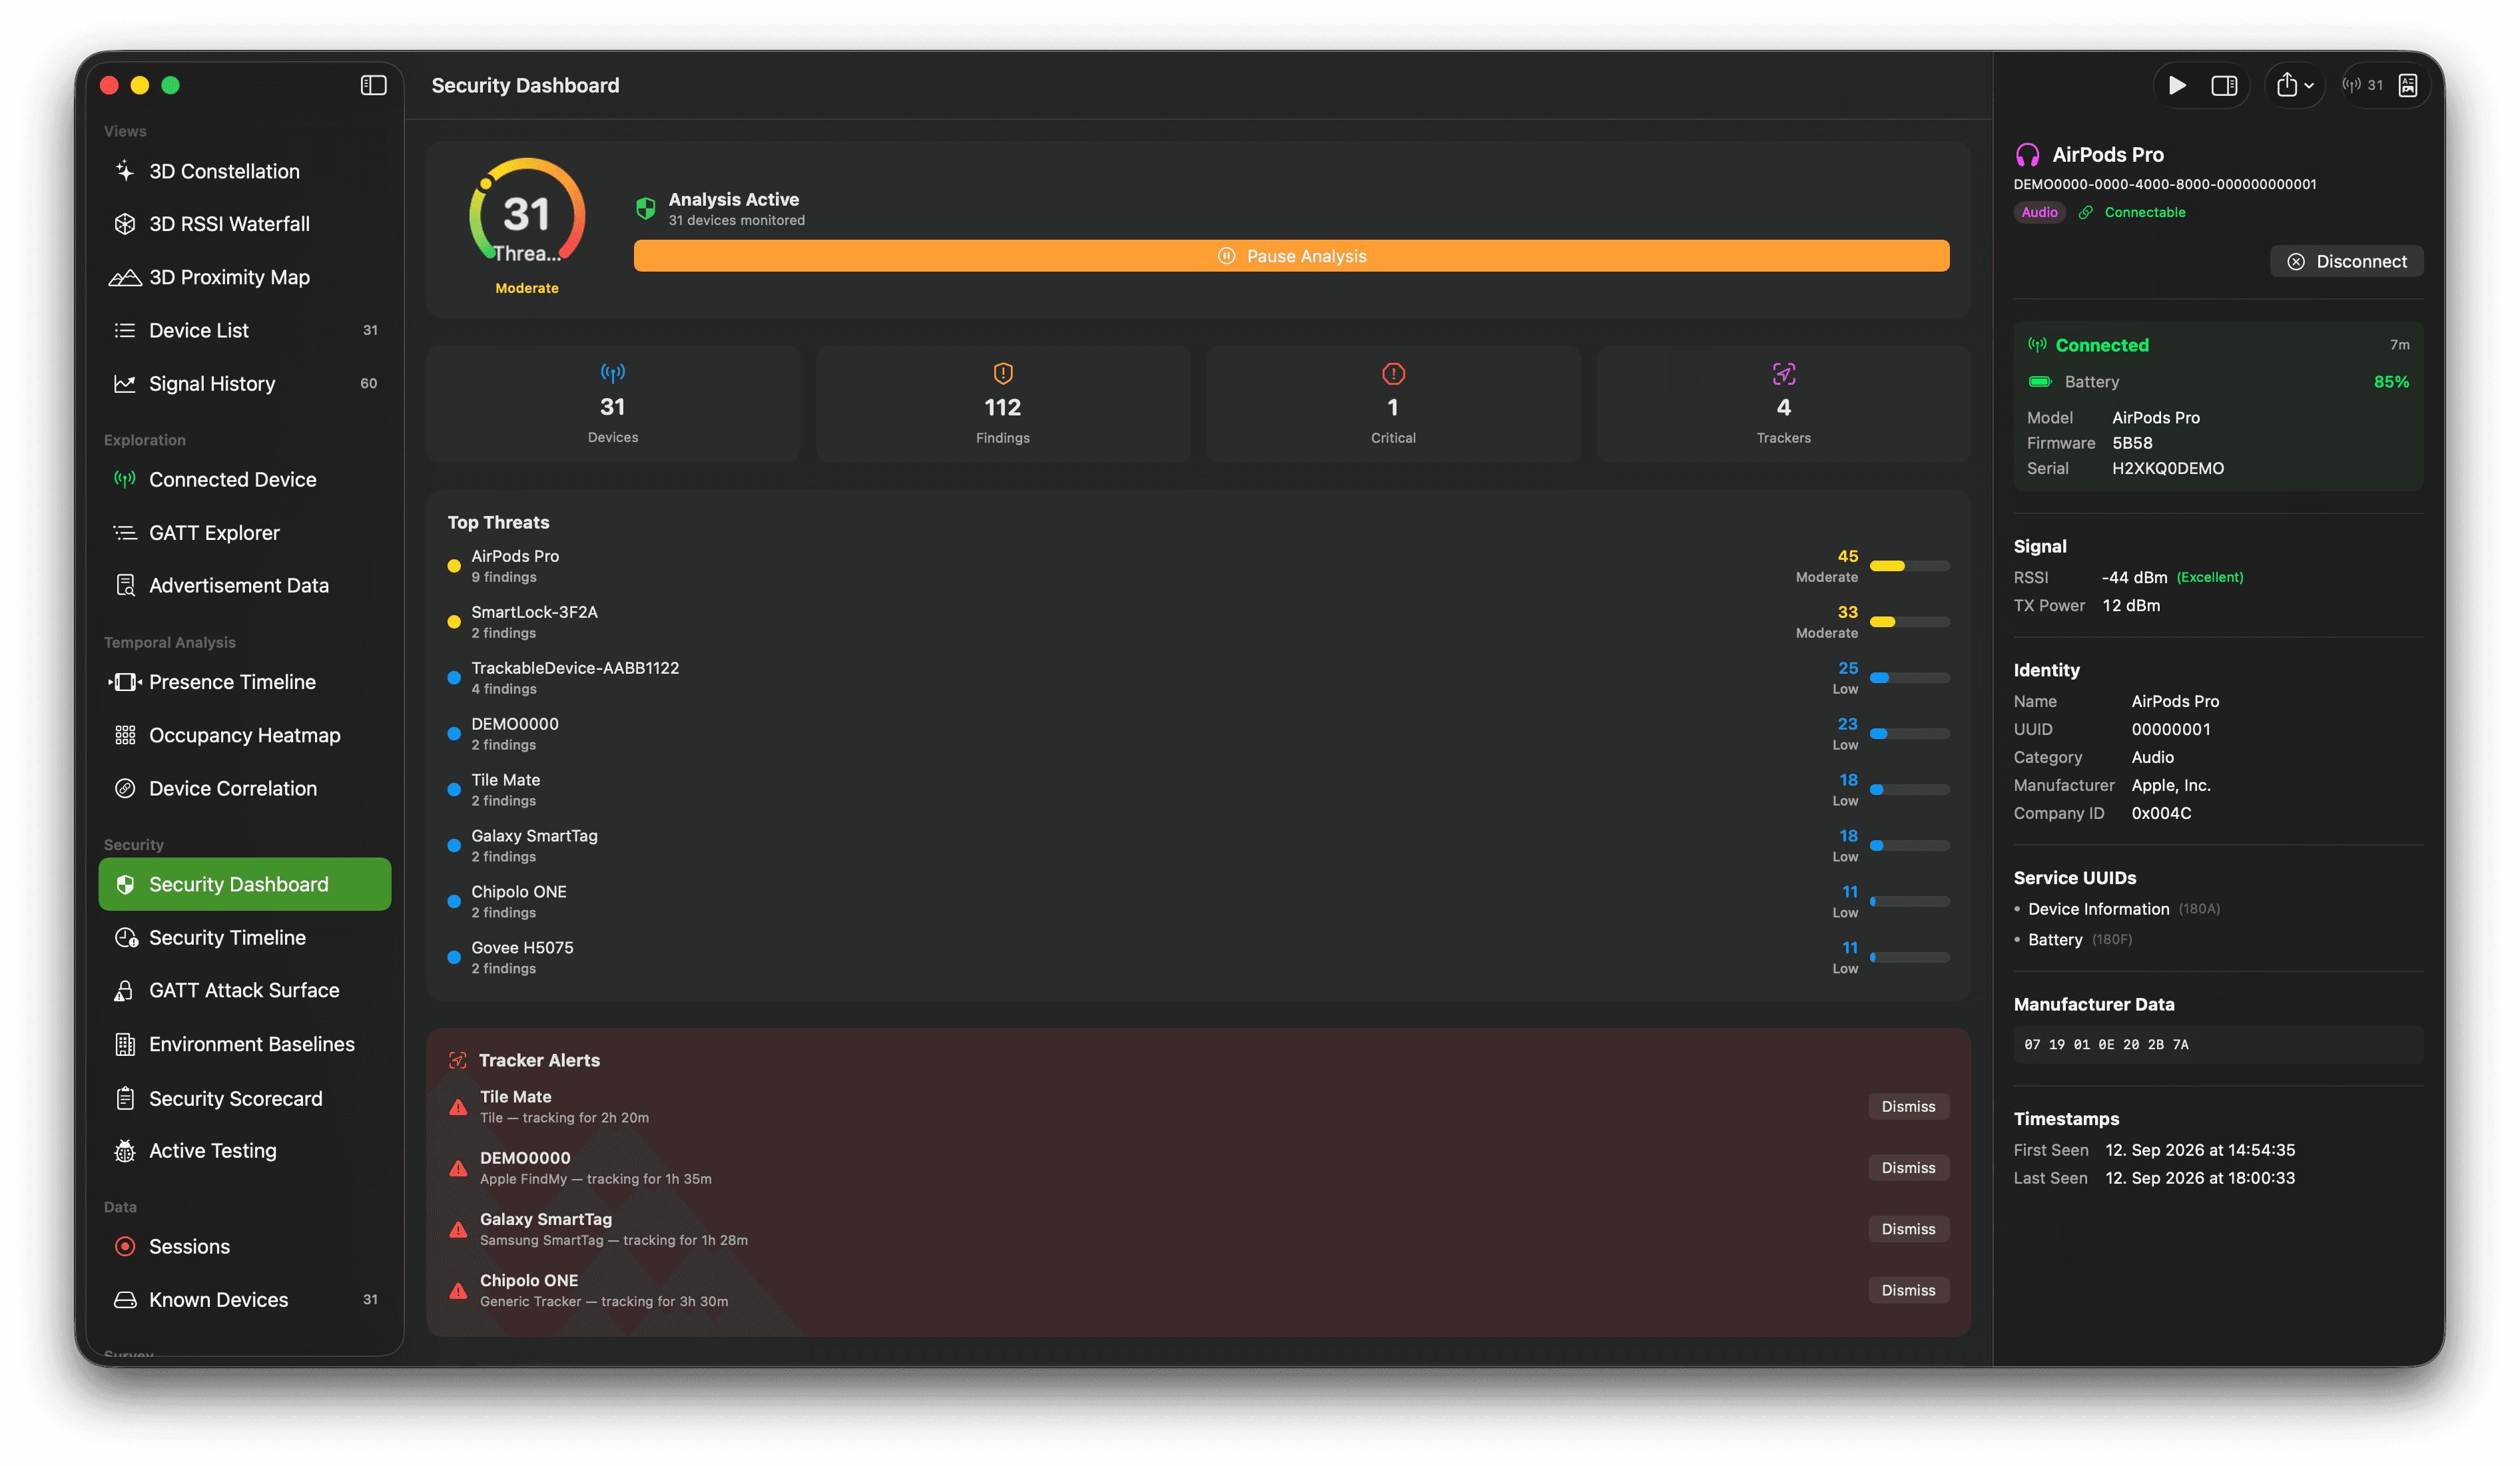This screenshot has width=2520, height=1466.
Task: Click AirPods Pro threat score bar
Action: tap(1909, 566)
